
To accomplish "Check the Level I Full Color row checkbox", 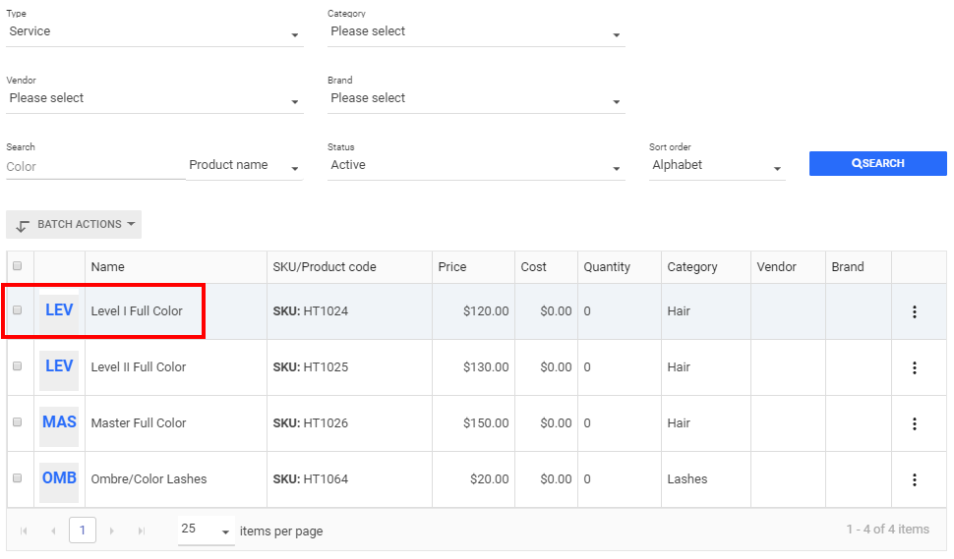I will point(17,310).
